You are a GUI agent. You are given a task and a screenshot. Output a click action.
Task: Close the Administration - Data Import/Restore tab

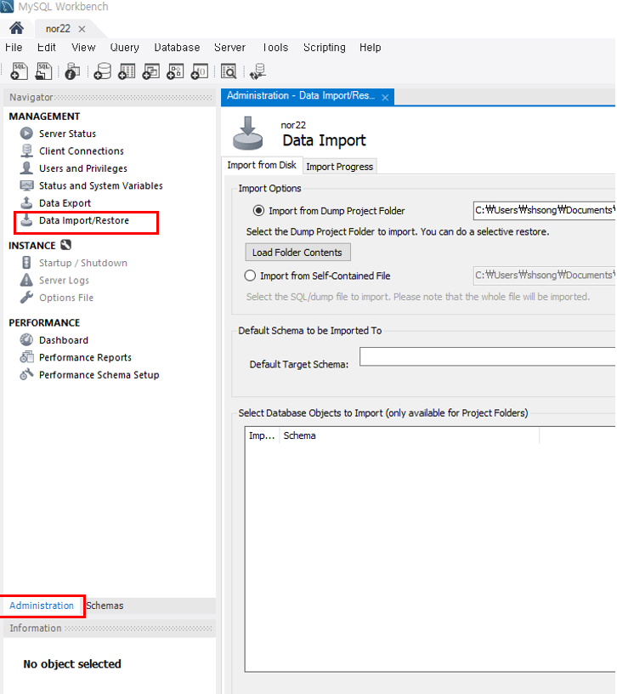(385, 97)
